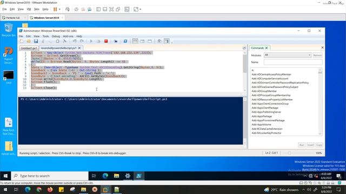Viewport: 346px width, 194px height.
Task: Open ISE Help menu
Action: pyautogui.click(x=79, y=36)
